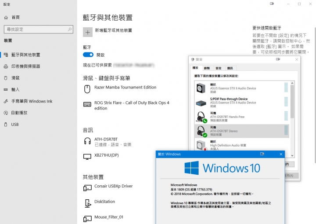Select 已連線 - 語音、音樂 status text
The width and height of the screenshot is (316, 224).
coord(113,145)
